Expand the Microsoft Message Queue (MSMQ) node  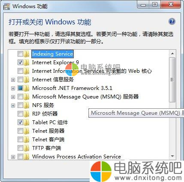(x=13, y=97)
